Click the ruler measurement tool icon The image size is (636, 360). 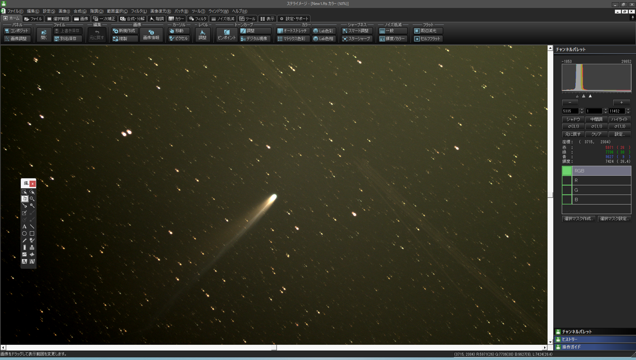point(24,247)
